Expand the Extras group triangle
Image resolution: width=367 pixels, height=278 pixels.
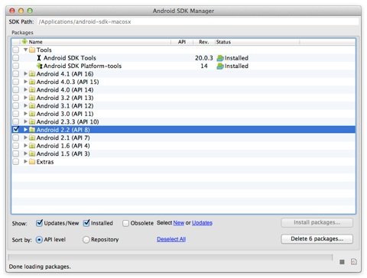[x=25, y=161]
